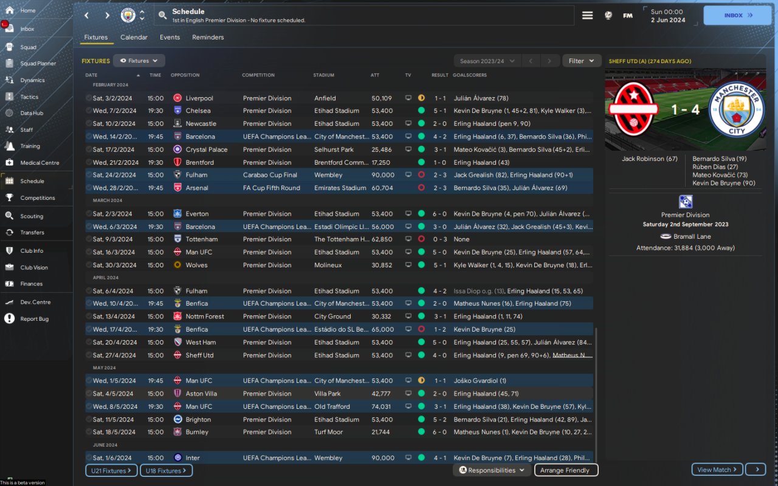Go to the next season with the right chevron

(549, 61)
